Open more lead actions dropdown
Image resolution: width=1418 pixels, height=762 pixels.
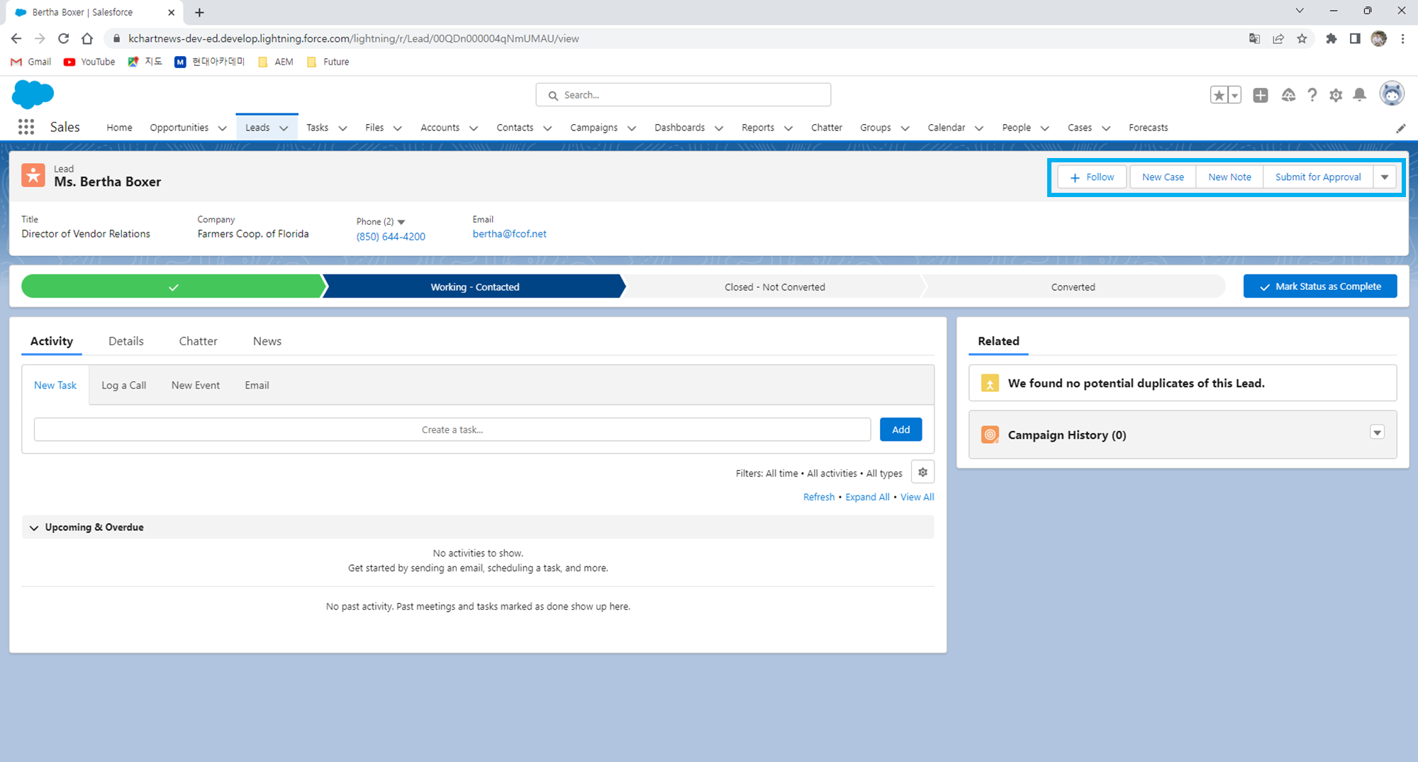(1385, 177)
